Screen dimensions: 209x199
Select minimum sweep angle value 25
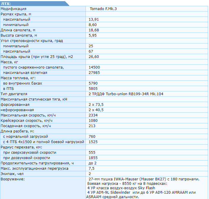(x=91, y=46)
